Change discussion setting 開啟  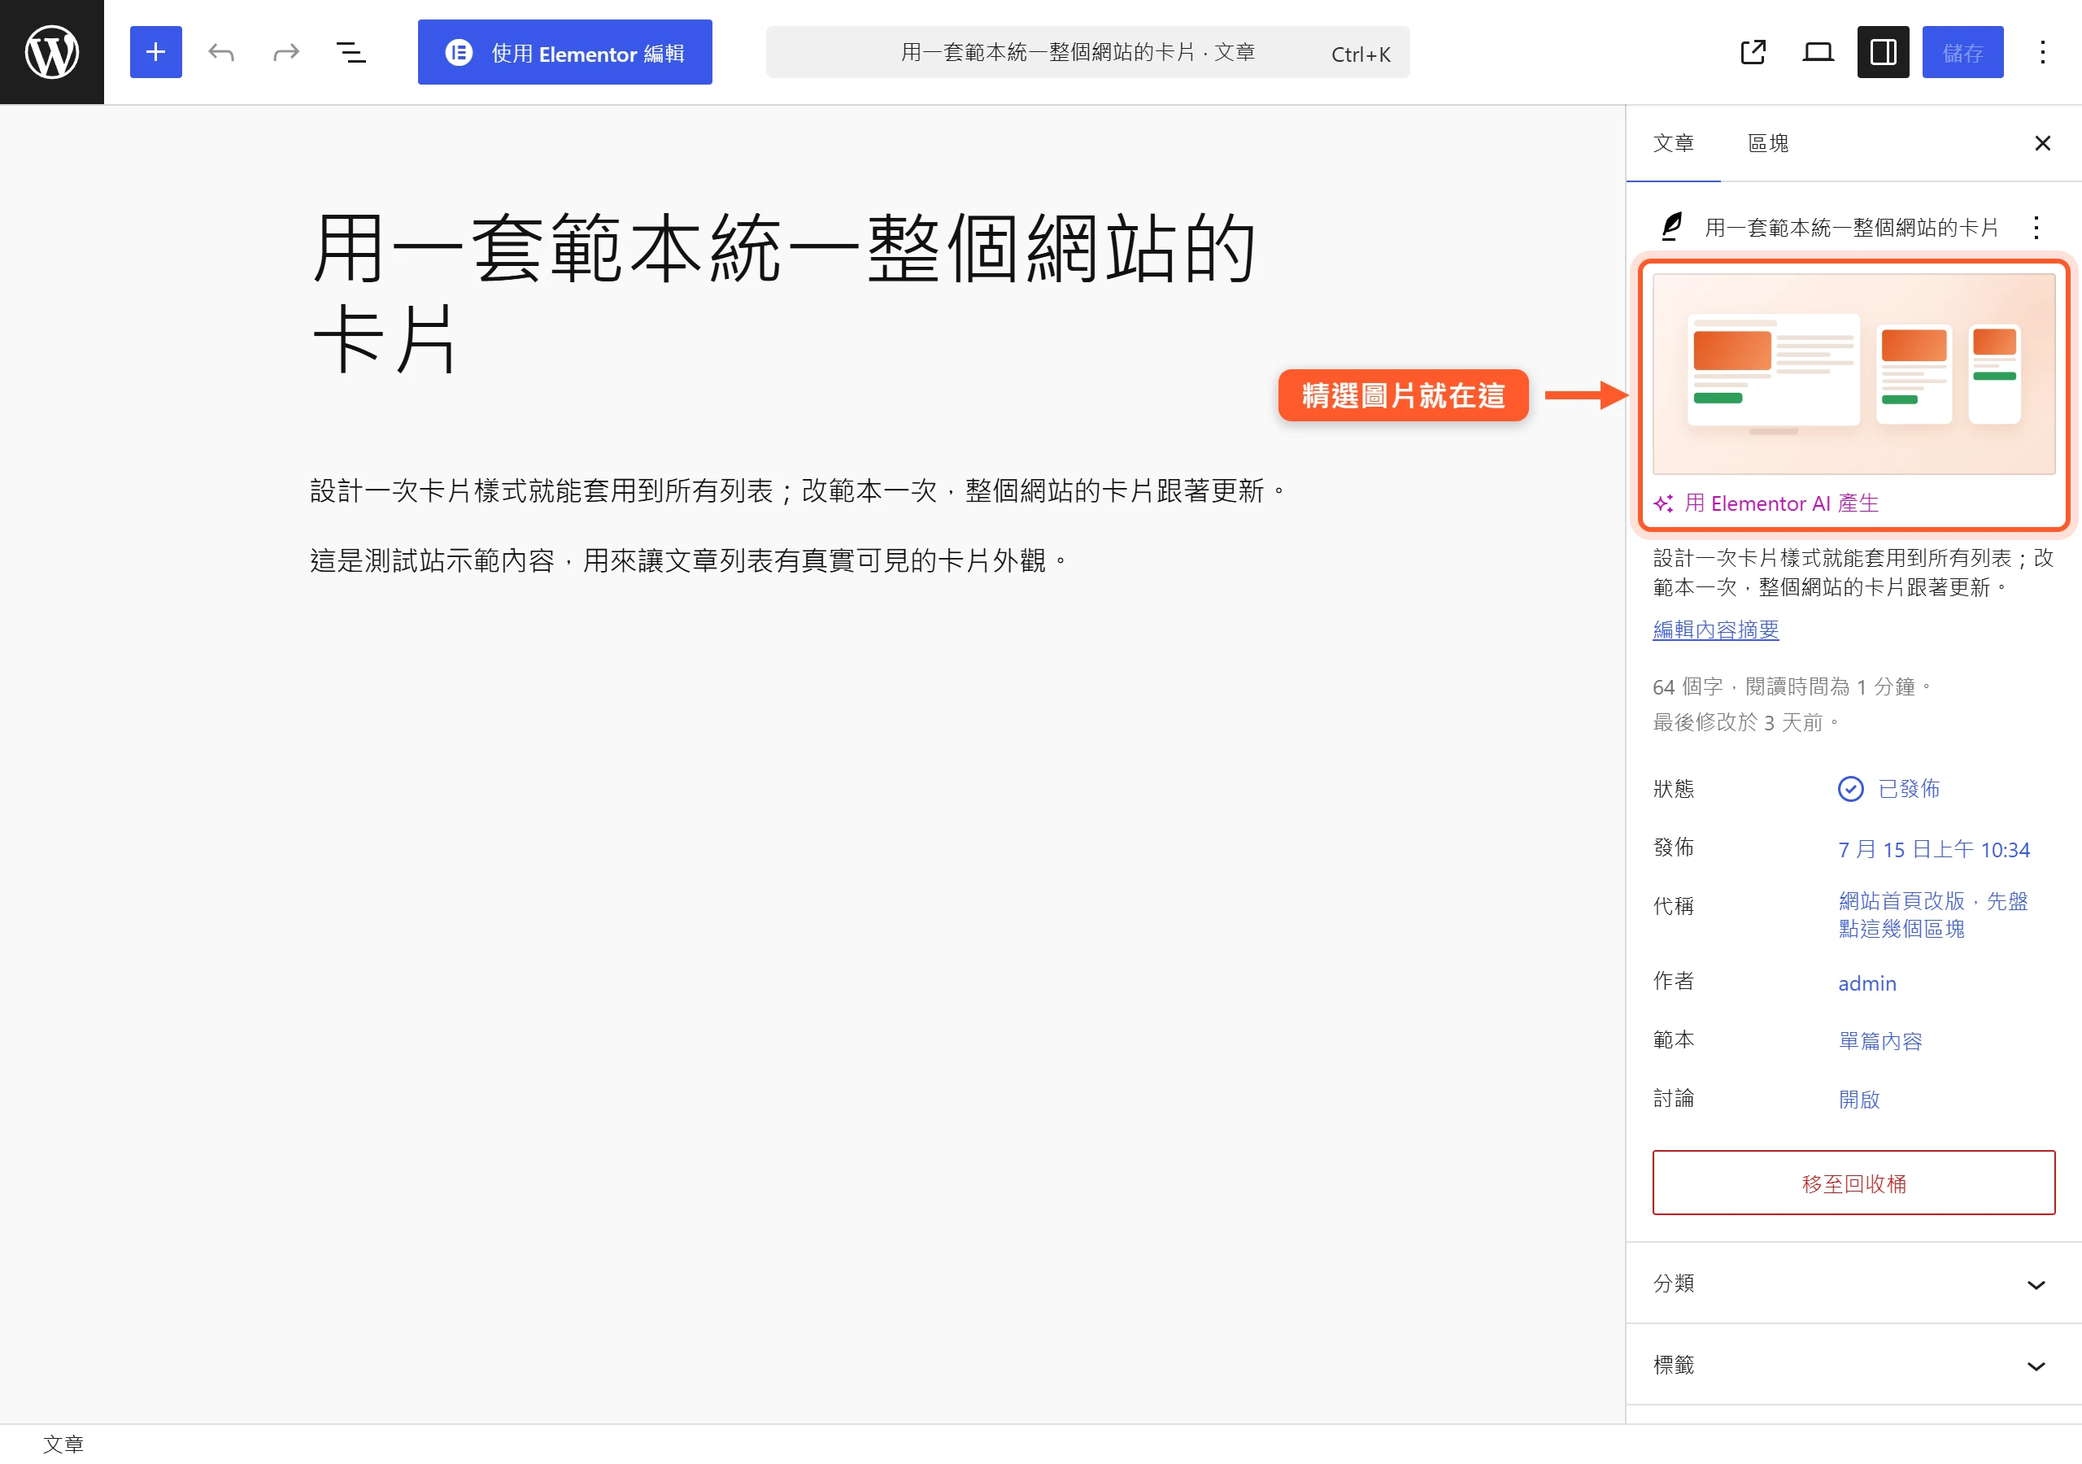[x=1859, y=1100]
